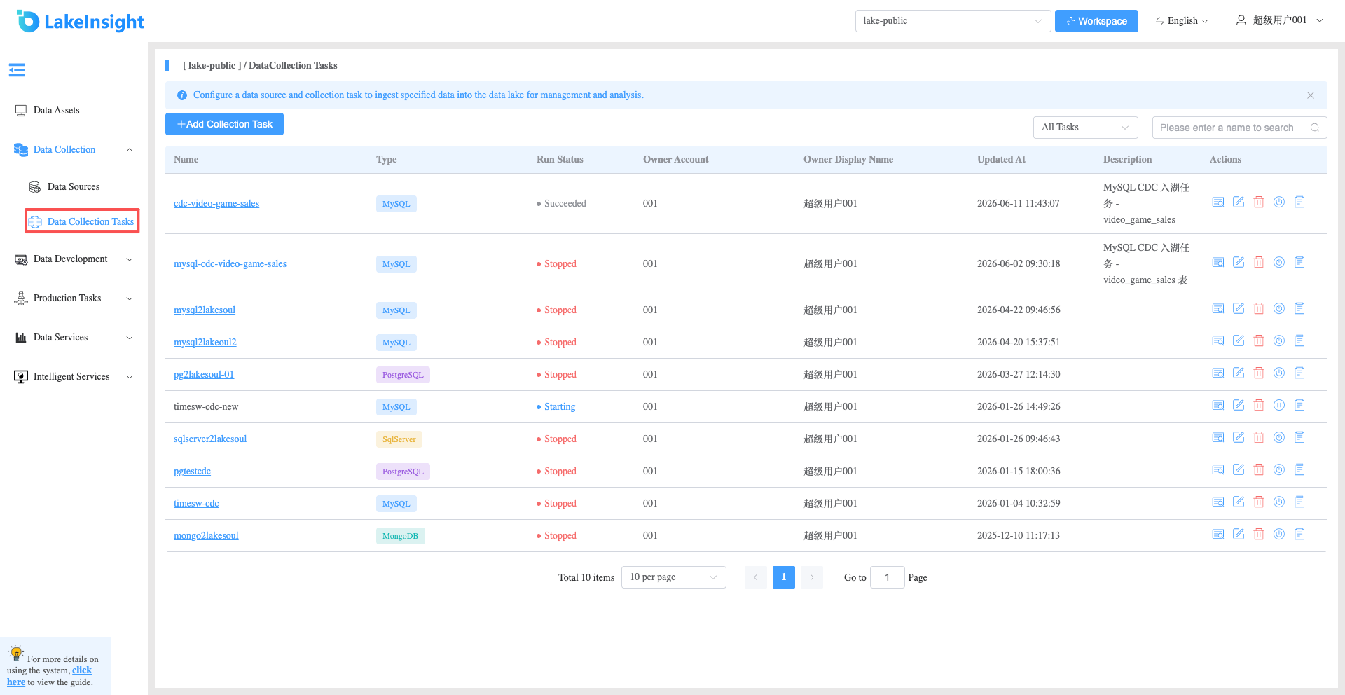
Task: Open the All Tasks filter dropdown
Action: click(1085, 128)
